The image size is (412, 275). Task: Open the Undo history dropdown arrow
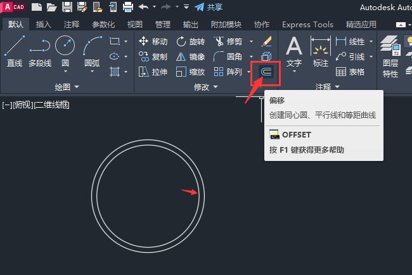(155, 7)
